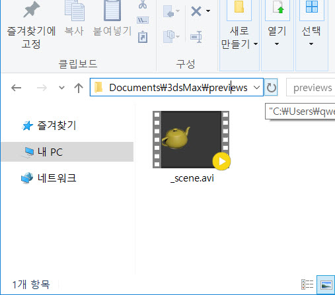Click the folder icon in address bar
Screen dimensions: 335x295
click(x=98, y=87)
